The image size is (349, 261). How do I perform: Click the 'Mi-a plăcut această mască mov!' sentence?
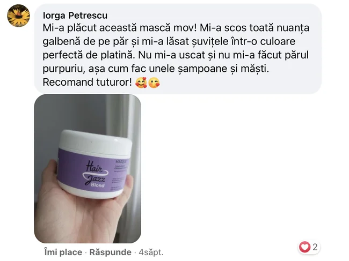(120, 28)
